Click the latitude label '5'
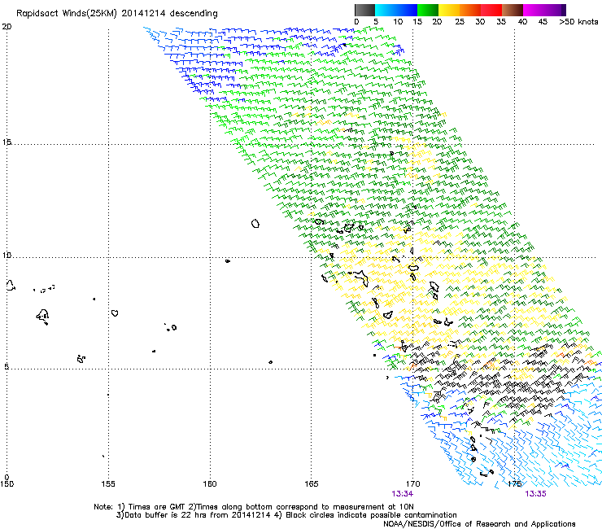The width and height of the screenshot is (602, 529). (7, 367)
